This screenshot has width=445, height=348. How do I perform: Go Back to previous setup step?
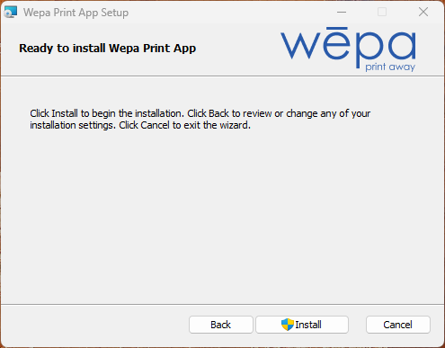pos(221,325)
